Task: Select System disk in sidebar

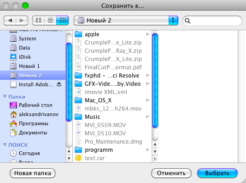Action: point(33,39)
